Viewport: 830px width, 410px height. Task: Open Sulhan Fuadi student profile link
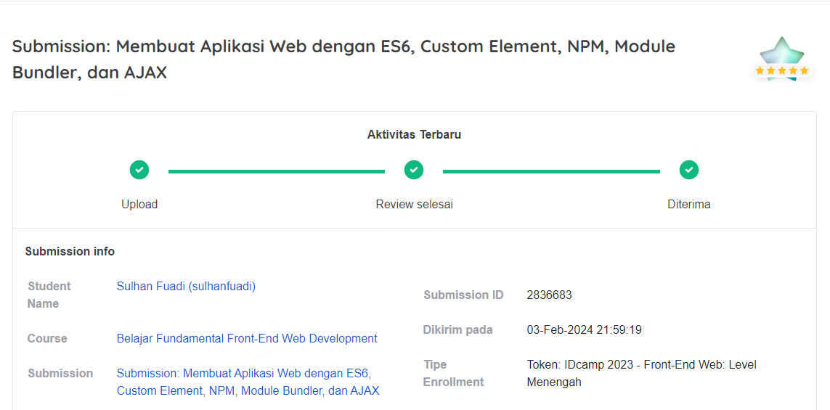click(187, 286)
